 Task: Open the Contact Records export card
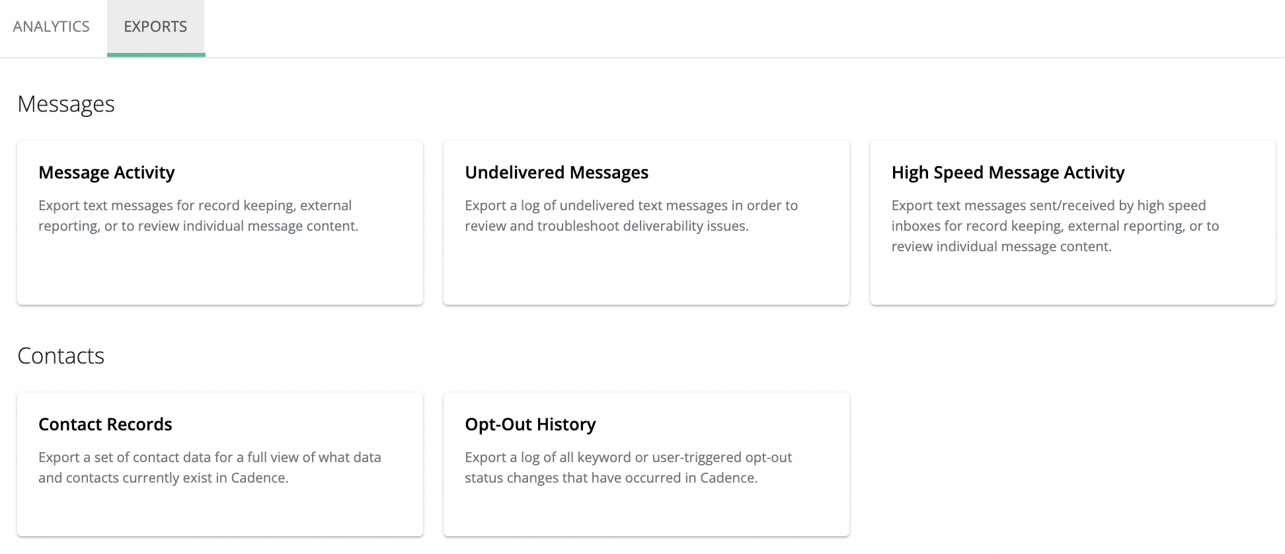pyautogui.click(x=219, y=509)
